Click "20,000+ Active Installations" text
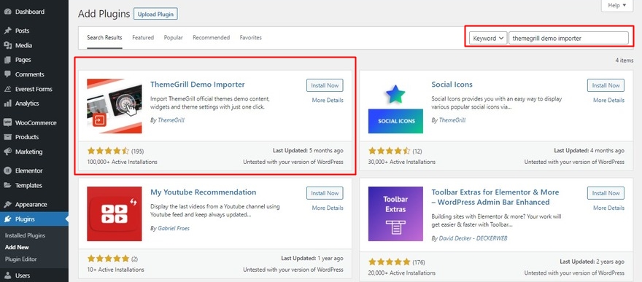Viewport: 642px width, 282px height. click(402, 273)
